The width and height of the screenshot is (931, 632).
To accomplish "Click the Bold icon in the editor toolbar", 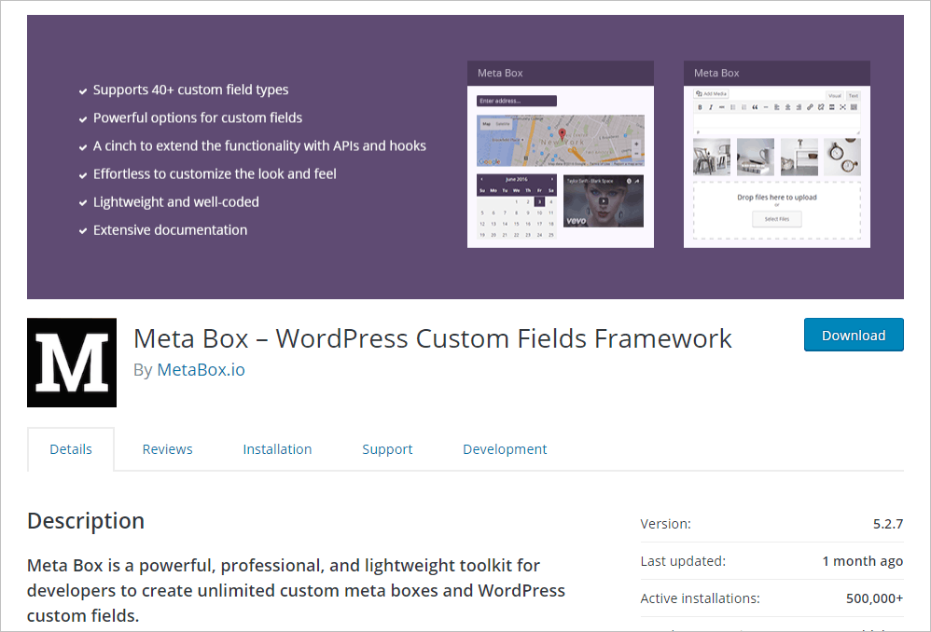I will tap(700, 107).
